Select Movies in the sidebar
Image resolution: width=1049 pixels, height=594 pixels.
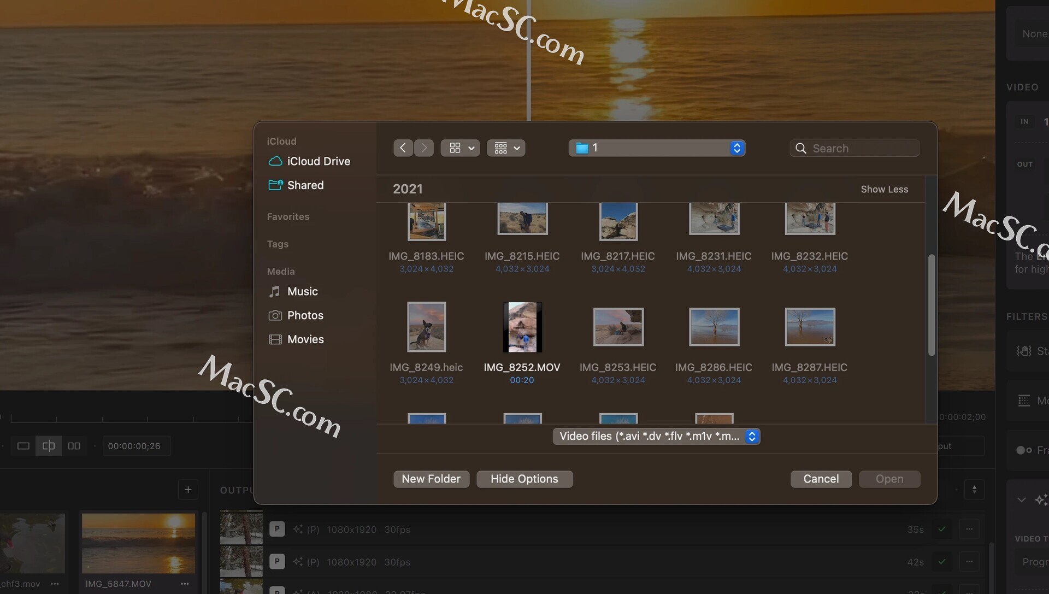coord(305,339)
